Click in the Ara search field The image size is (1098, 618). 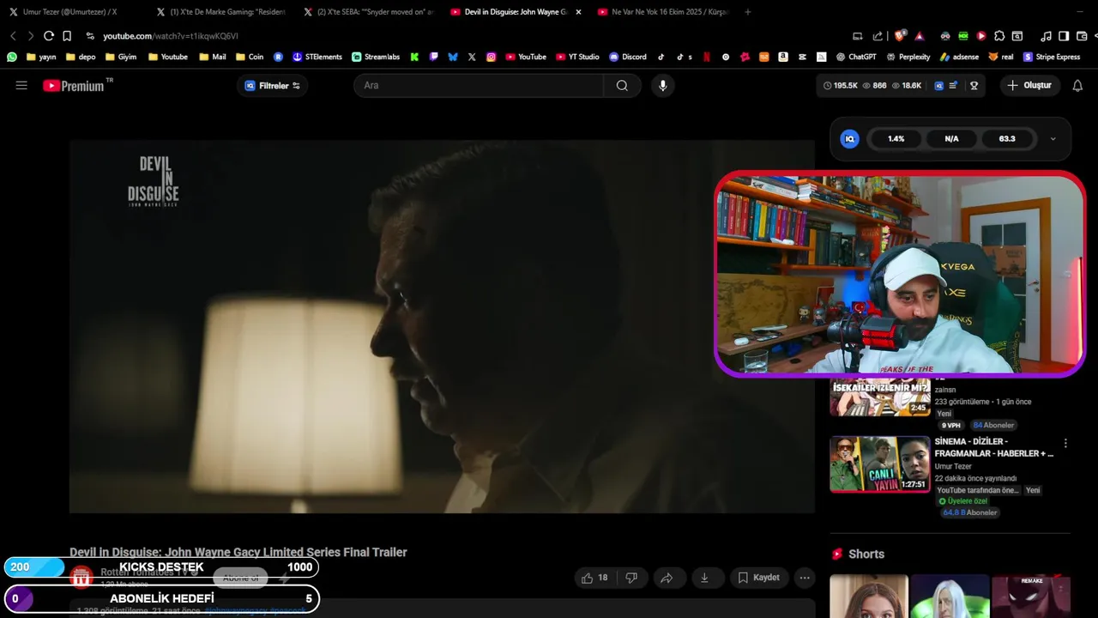[479, 85]
